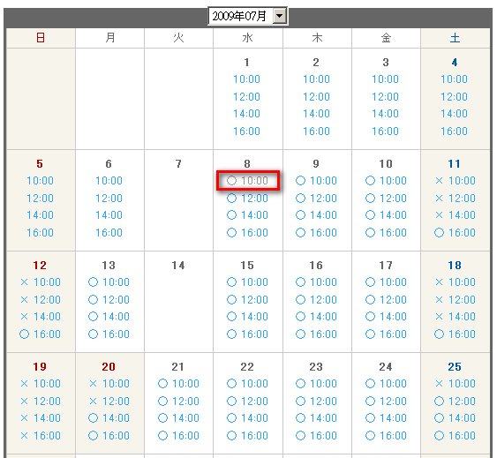Pick the available 16:00 slot on July 18
This screenshot has height=458, width=497.
[455, 334]
